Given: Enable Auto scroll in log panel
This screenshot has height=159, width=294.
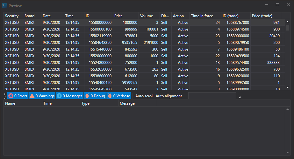Looking at the screenshot, I should [x=144, y=96].
